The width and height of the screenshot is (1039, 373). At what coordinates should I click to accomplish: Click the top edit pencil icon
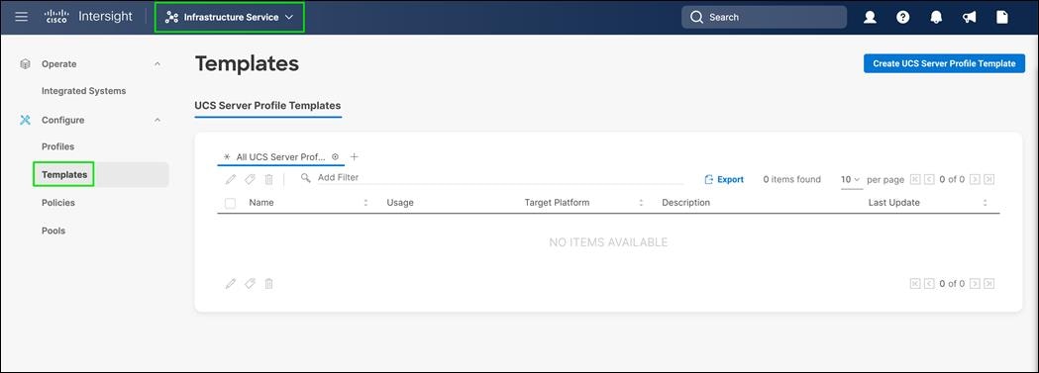231,179
